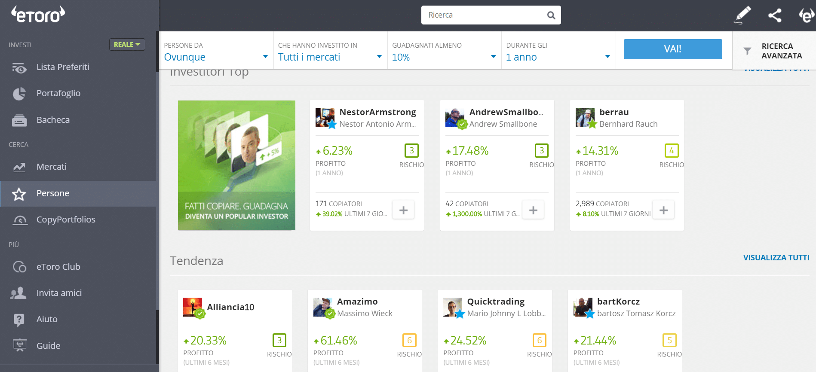This screenshot has width=816, height=372.
Task: Click the eToro bull icon top right
Action: (806, 15)
